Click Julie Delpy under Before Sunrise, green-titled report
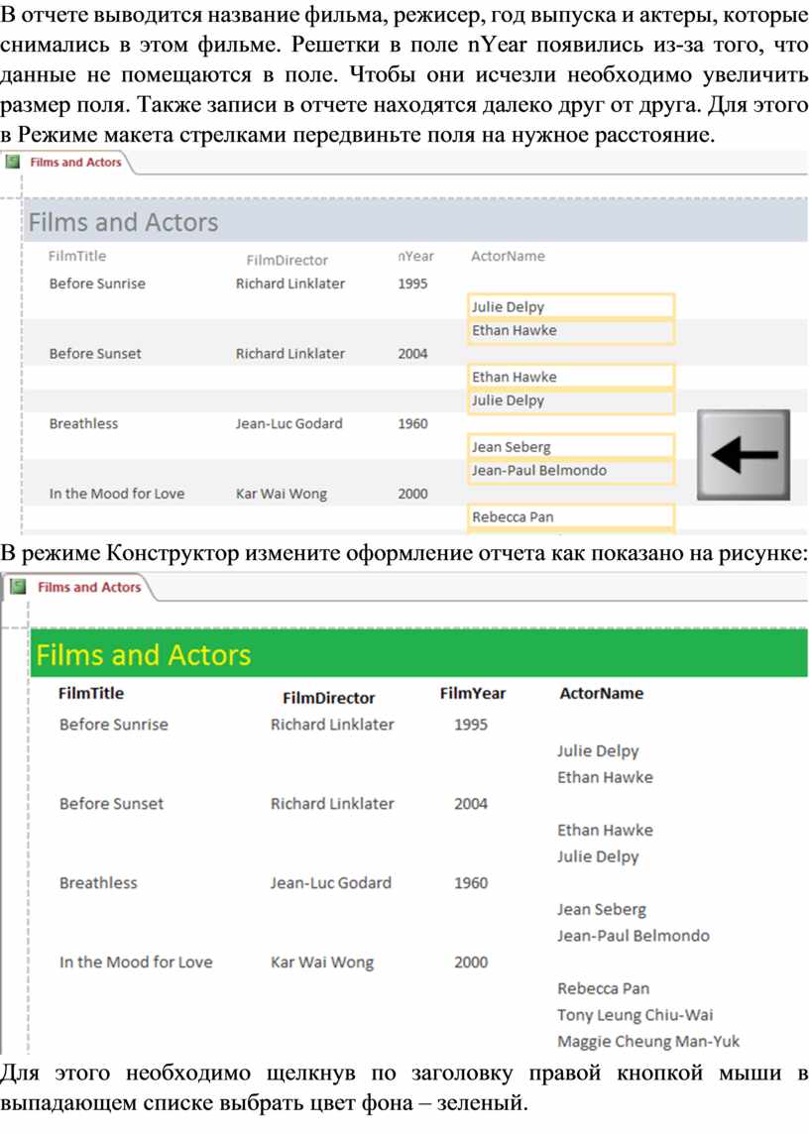This screenshot has width=809, height=1134. point(598,751)
